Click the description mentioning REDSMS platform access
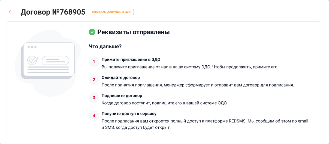 [x=205, y=124]
